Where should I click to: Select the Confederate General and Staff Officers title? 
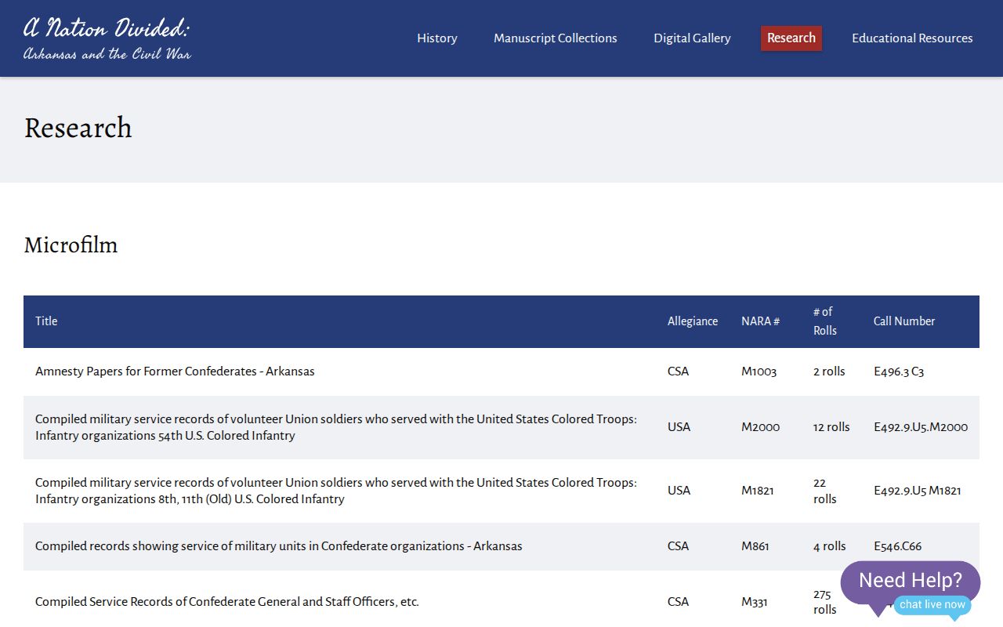click(x=227, y=602)
